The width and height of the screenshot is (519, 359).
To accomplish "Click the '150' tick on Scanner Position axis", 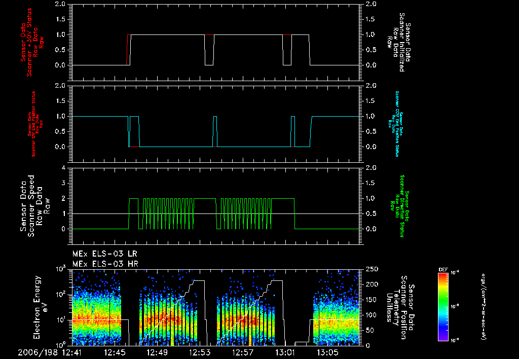I will (372, 300).
